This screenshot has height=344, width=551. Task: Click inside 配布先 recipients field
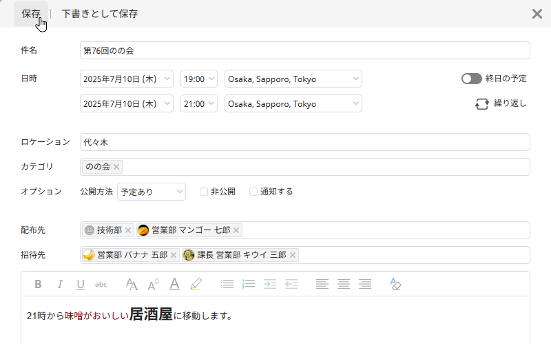(304, 230)
